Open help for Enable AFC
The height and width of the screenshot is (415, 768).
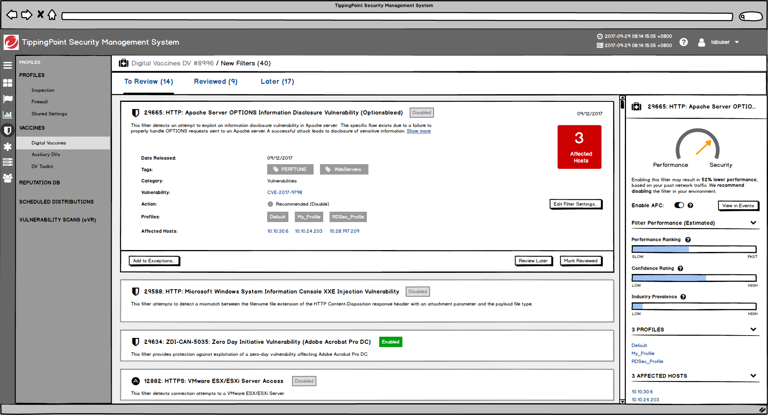click(x=690, y=205)
